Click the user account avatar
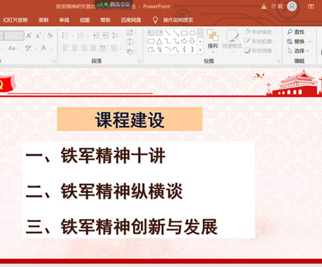The width and height of the screenshot is (322, 267). tap(292, 6)
